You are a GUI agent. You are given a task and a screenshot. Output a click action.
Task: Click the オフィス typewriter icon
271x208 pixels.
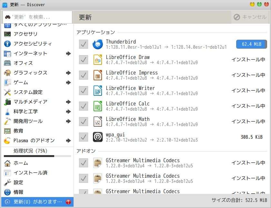pyautogui.click(x=7, y=63)
